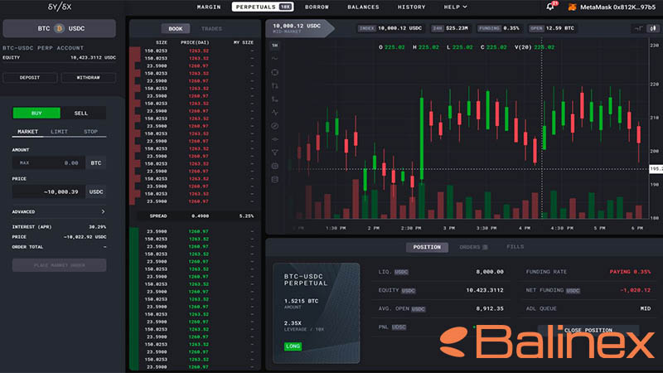This screenshot has width=663, height=373.
Task: Select the square grid tool in chart toolbar
Action: tap(275, 167)
